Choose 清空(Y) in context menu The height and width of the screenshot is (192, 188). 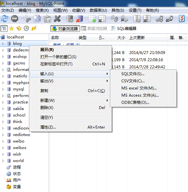point(71,117)
